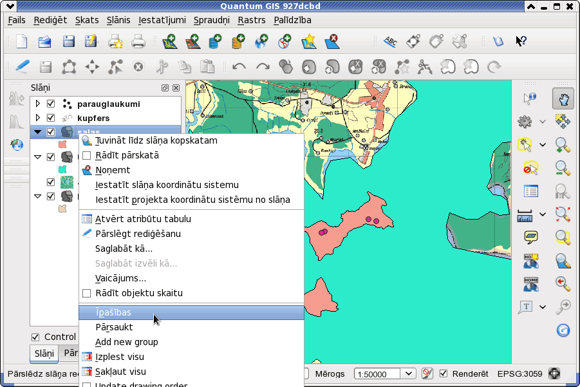Image resolution: width=580 pixels, height=387 pixels.
Task: Click the Undo arrow icon
Action: pyautogui.click(x=239, y=67)
